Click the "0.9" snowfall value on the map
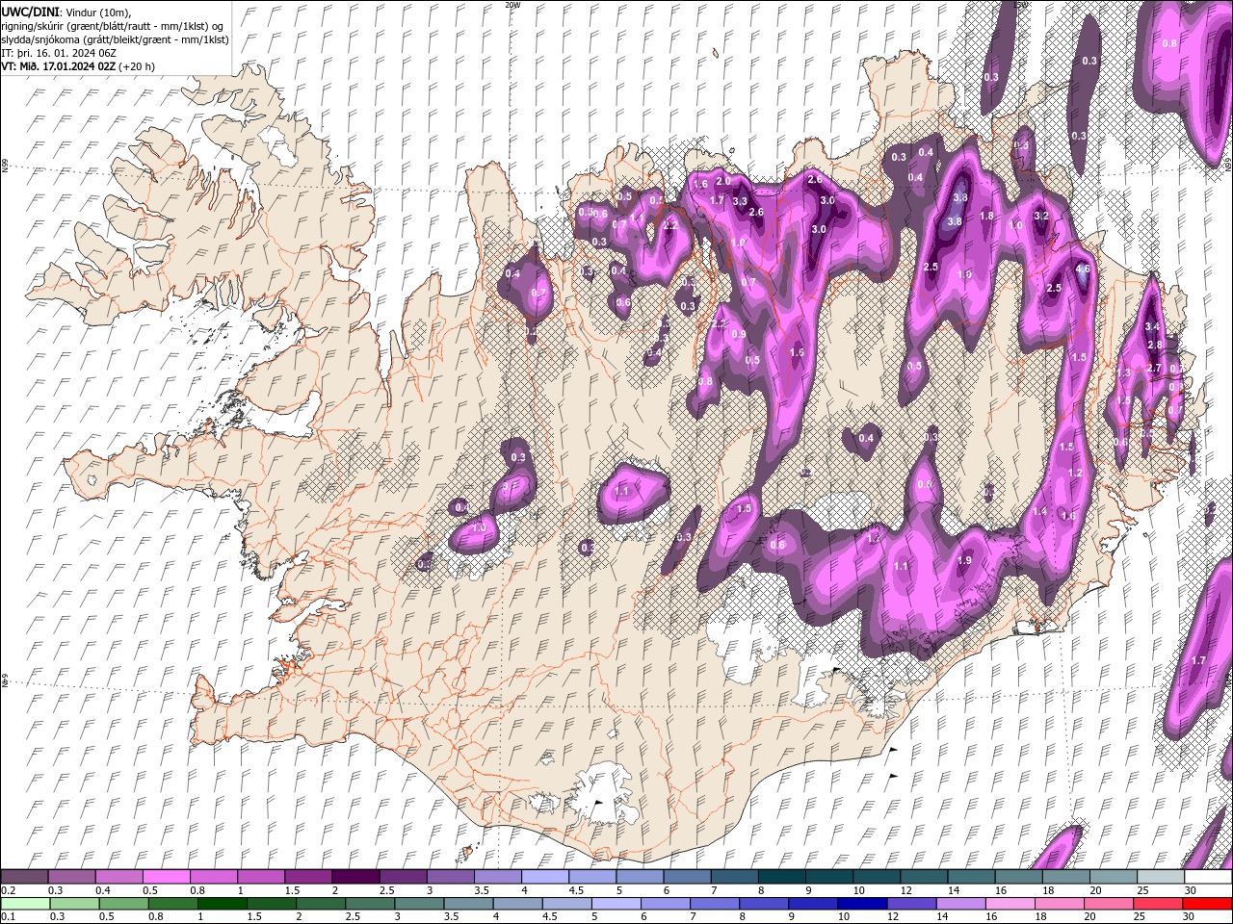The image size is (1233, 924). pyautogui.click(x=739, y=334)
